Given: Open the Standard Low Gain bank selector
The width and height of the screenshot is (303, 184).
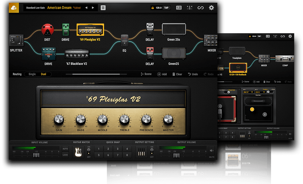Looking at the screenshot, I should tap(35, 8).
